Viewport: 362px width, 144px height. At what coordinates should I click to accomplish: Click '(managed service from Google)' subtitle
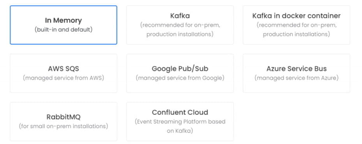180,78
